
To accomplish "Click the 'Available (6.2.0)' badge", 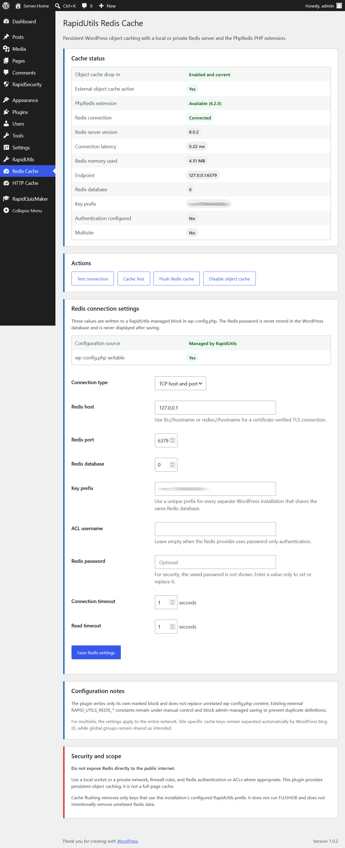I will 205,103.
